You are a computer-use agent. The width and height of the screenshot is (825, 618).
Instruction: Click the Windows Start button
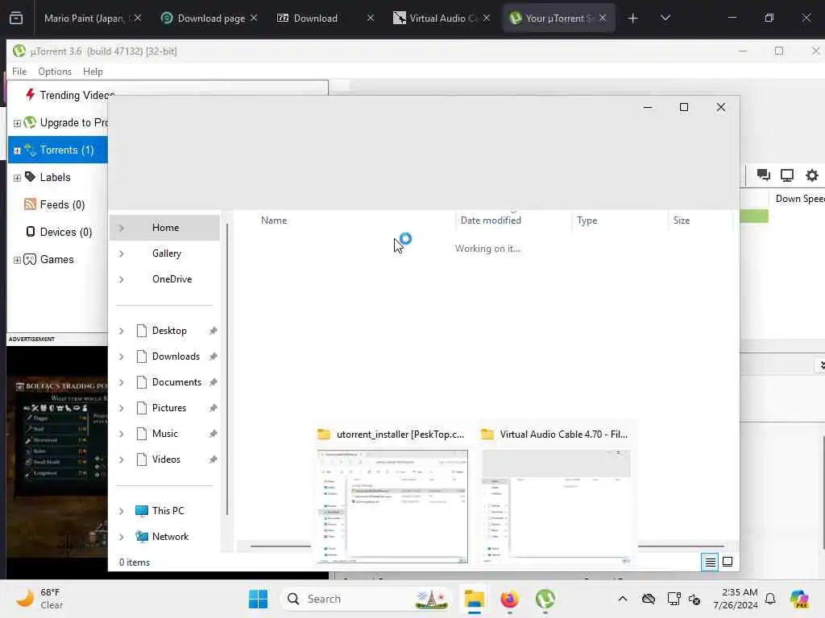(x=258, y=599)
